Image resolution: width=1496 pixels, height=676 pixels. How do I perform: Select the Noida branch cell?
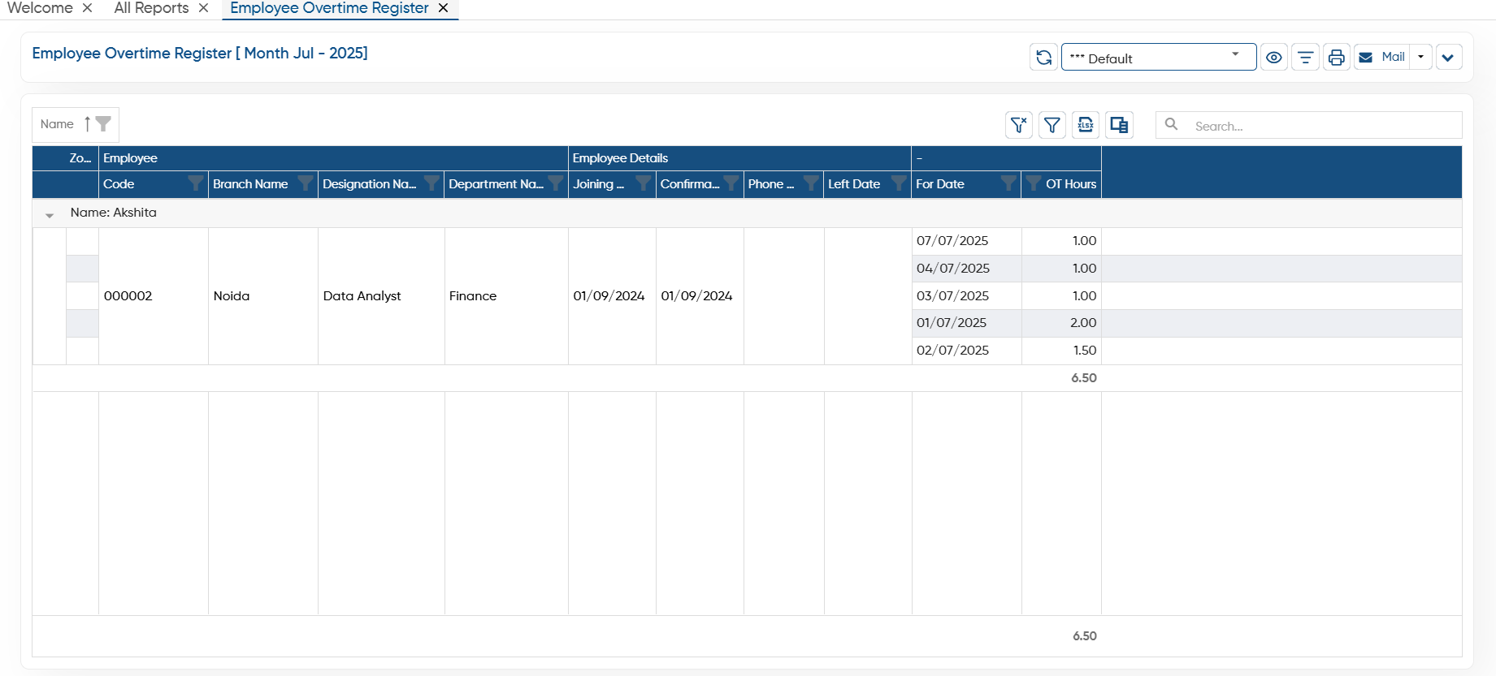tap(263, 296)
